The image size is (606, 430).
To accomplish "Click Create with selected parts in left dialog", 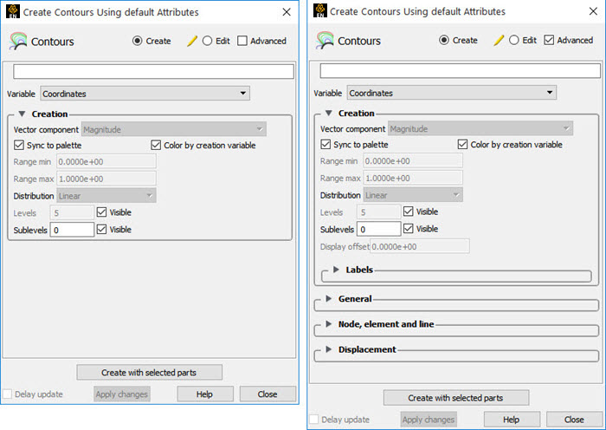I will coord(149,372).
